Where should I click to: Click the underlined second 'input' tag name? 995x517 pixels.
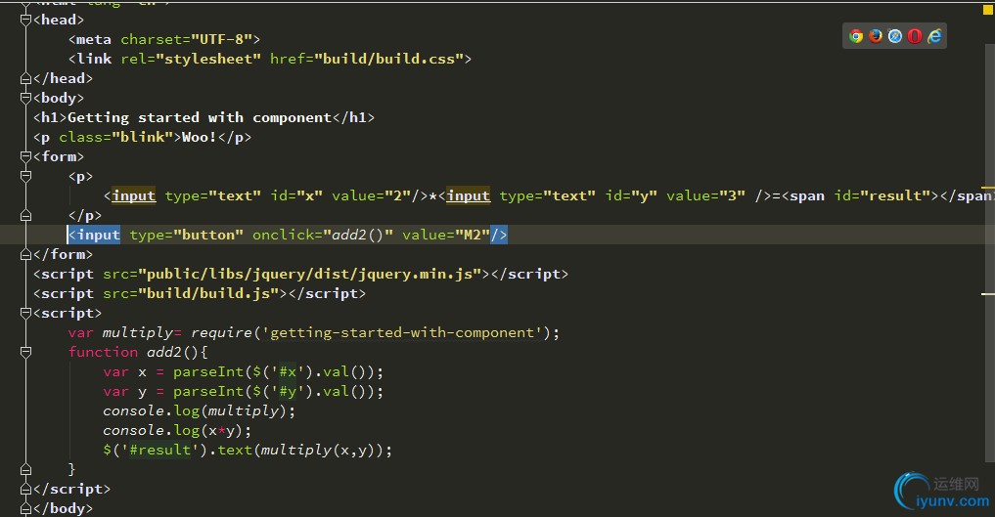468,195
